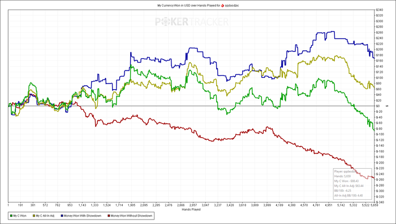396x224 pixels.
Task: Click the 4,951 tick on the x-axis
Action: 329,205
